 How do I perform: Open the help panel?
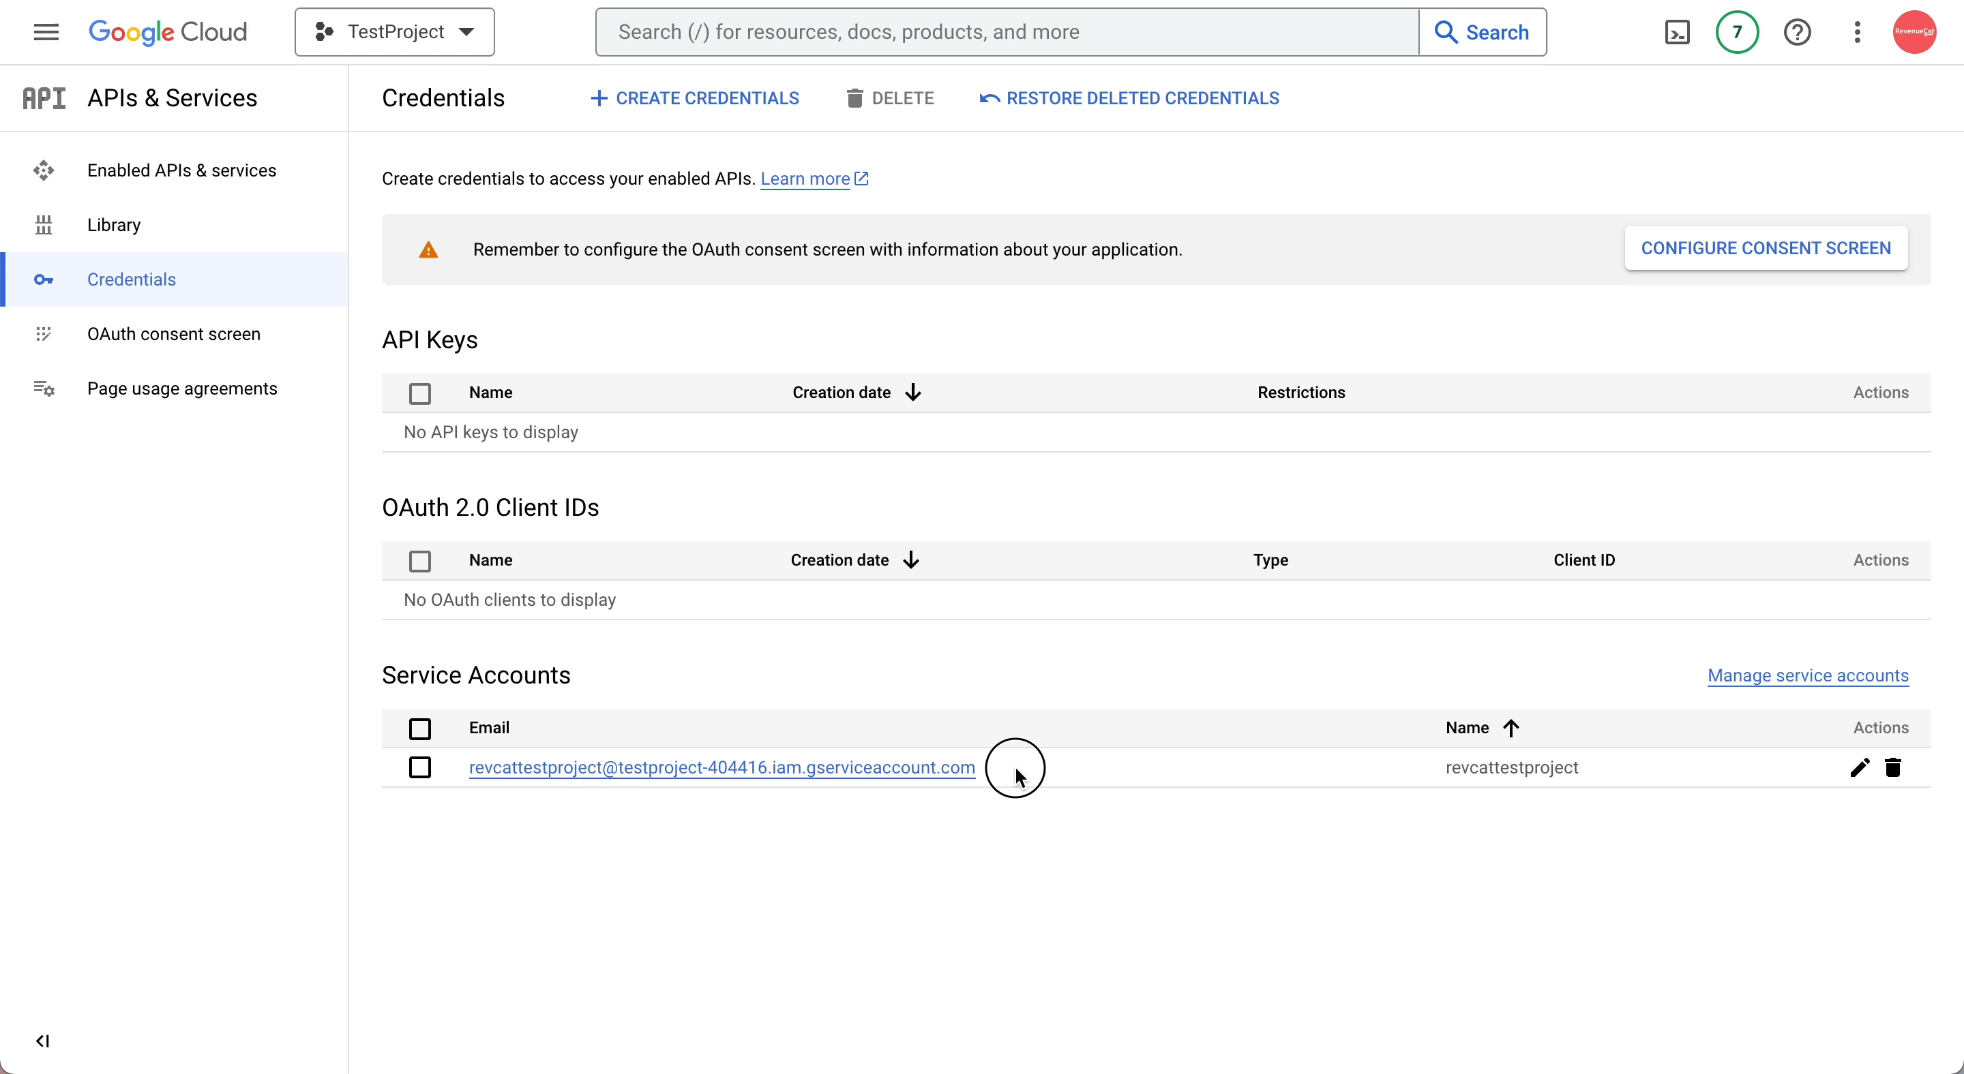pos(1798,32)
